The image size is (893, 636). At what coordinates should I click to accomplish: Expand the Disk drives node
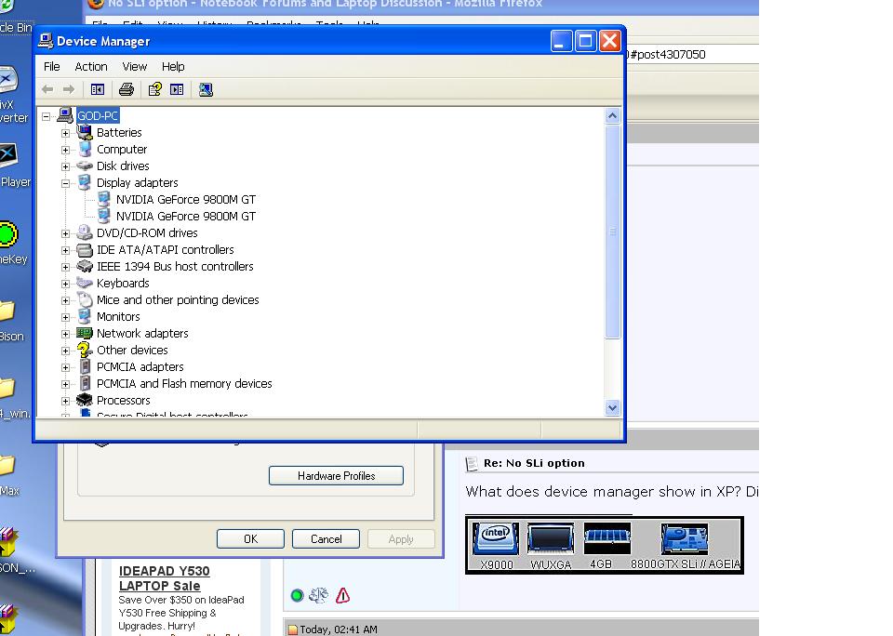[x=65, y=166]
